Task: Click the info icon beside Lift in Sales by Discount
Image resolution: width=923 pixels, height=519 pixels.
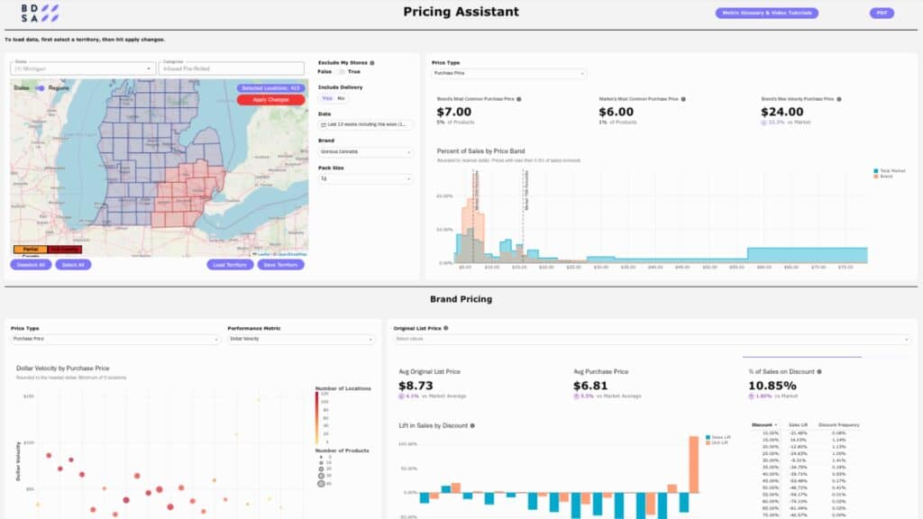Action: pyautogui.click(x=472, y=425)
